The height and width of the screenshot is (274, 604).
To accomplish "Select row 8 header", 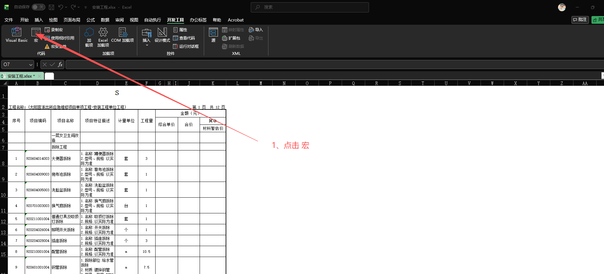I will tap(4, 158).
